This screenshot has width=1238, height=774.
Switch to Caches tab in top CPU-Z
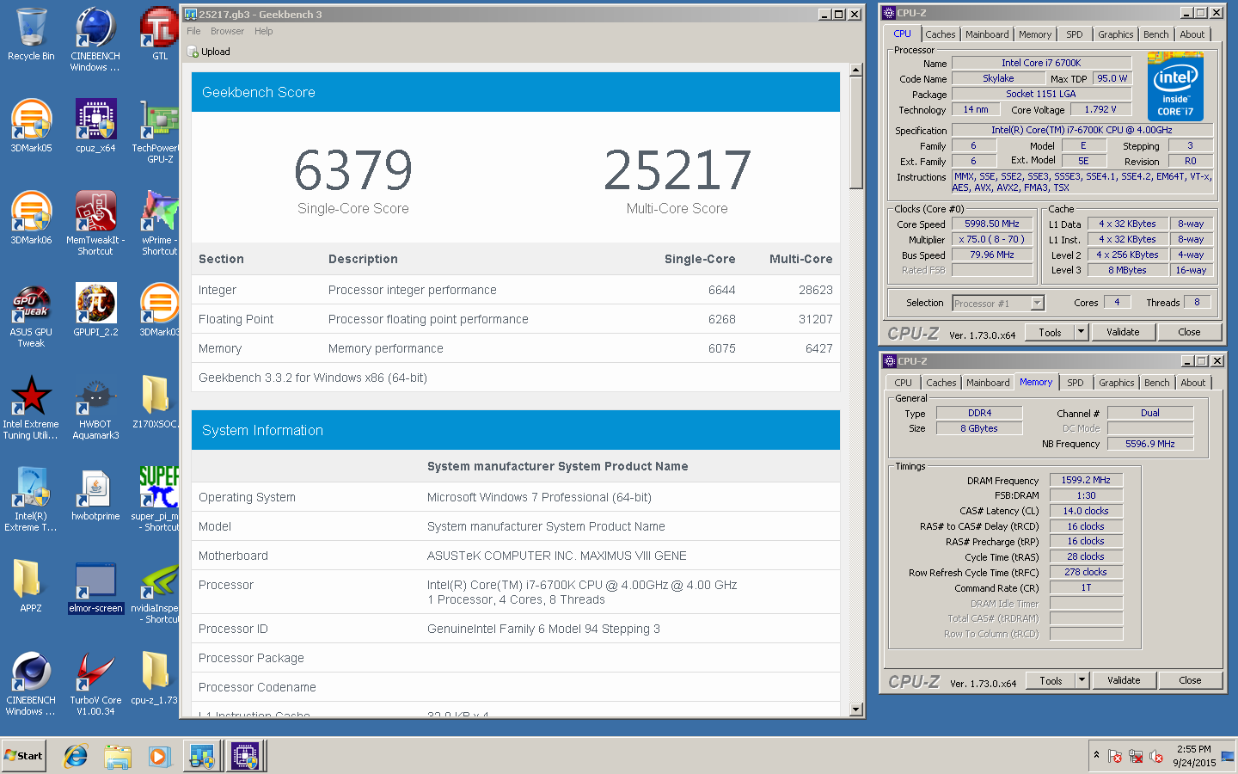coord(940,34)
